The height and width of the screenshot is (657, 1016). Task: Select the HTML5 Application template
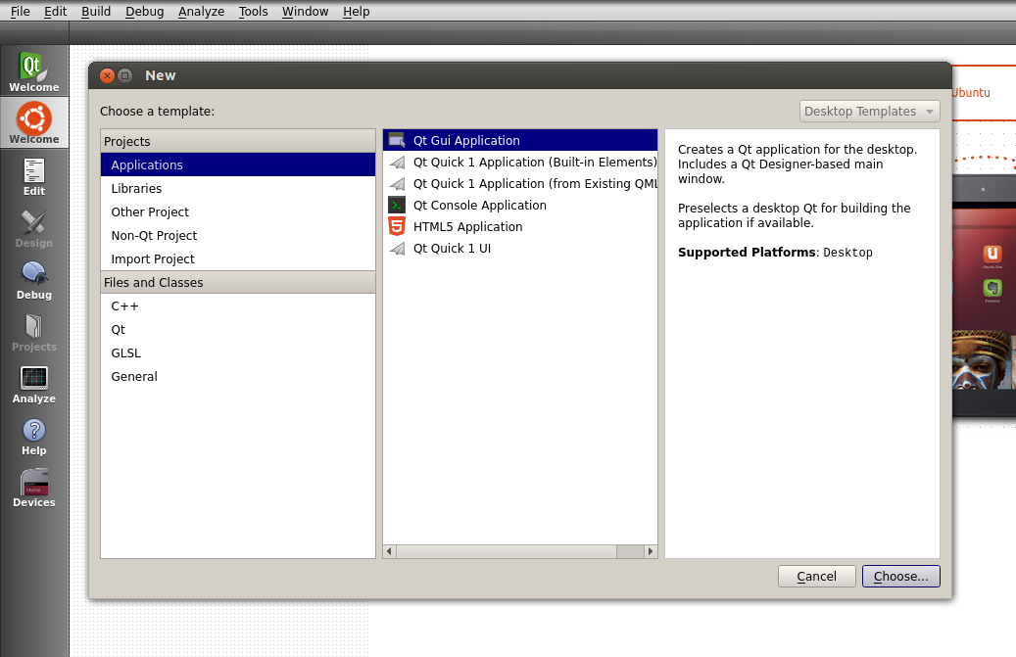tap(467, 227)
